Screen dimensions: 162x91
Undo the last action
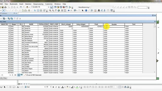[x=21, y=7]
